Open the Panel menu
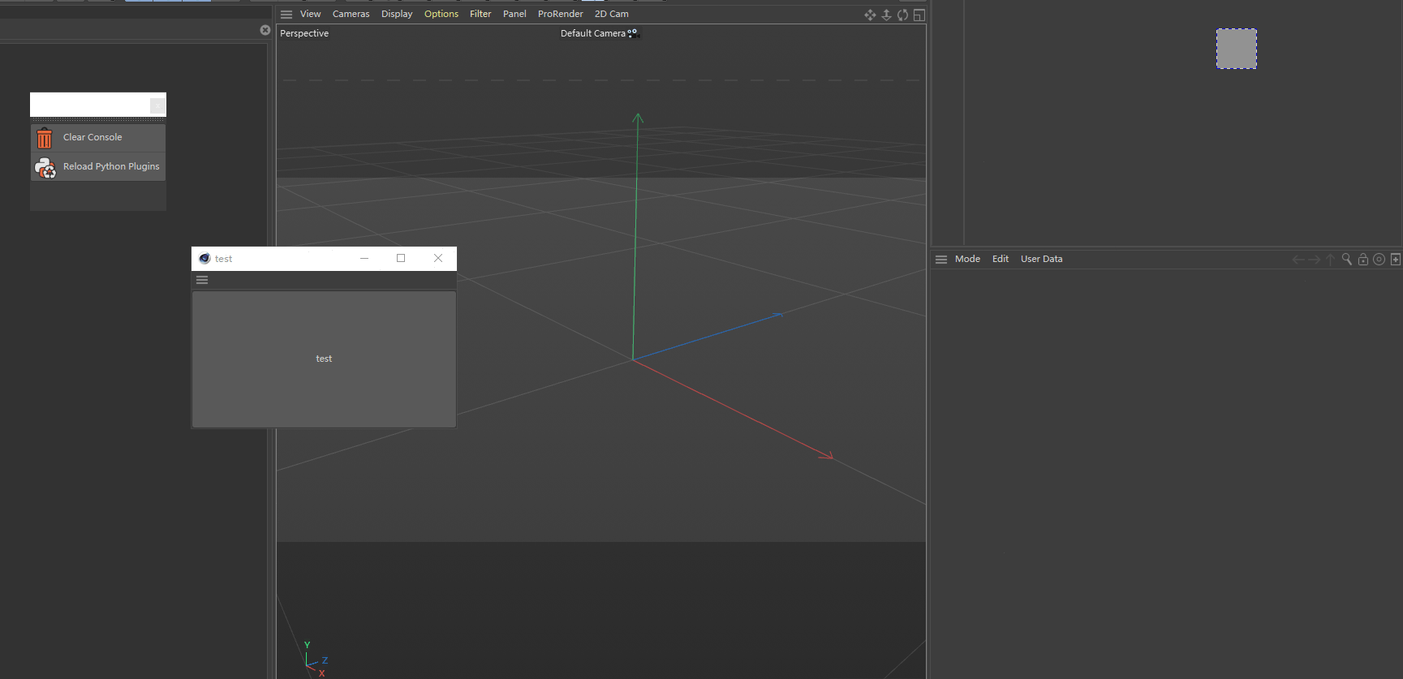Screen dimensions: 1403x679 click(514, 14)
